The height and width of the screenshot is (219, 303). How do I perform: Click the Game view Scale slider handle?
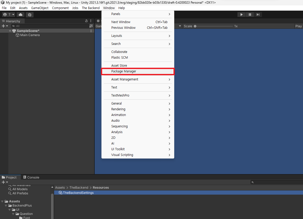point(195,26)
